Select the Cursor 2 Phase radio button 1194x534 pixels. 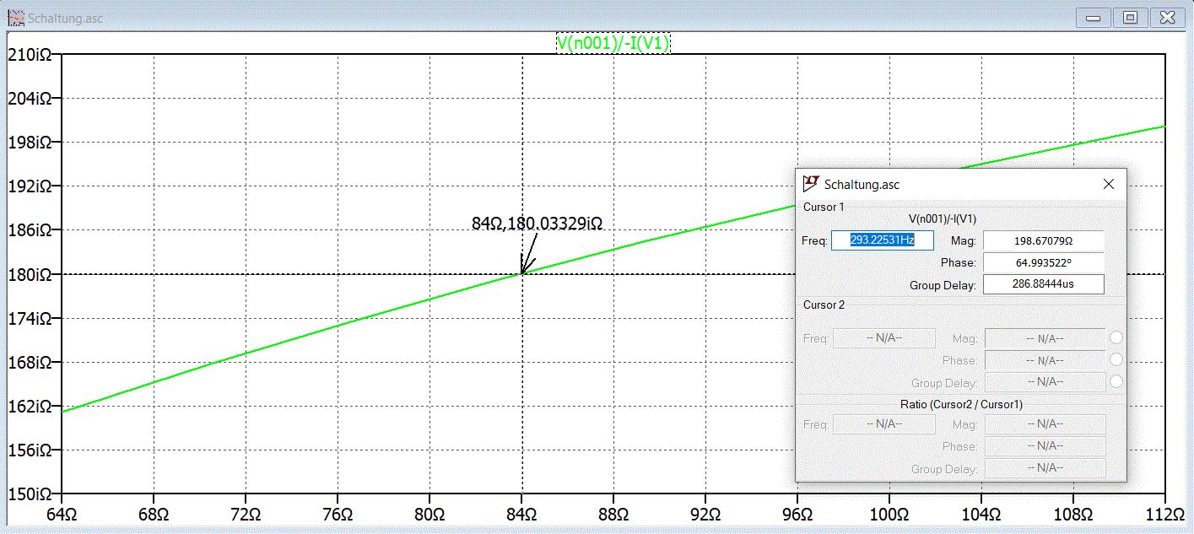(1116, 359)
